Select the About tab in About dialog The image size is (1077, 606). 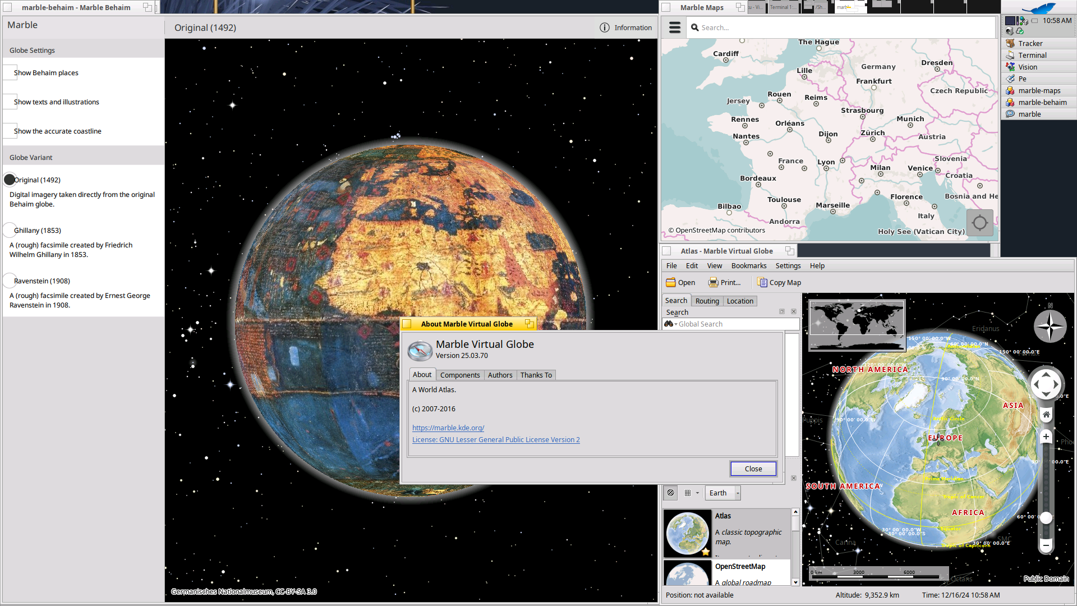tap(422, 374)
